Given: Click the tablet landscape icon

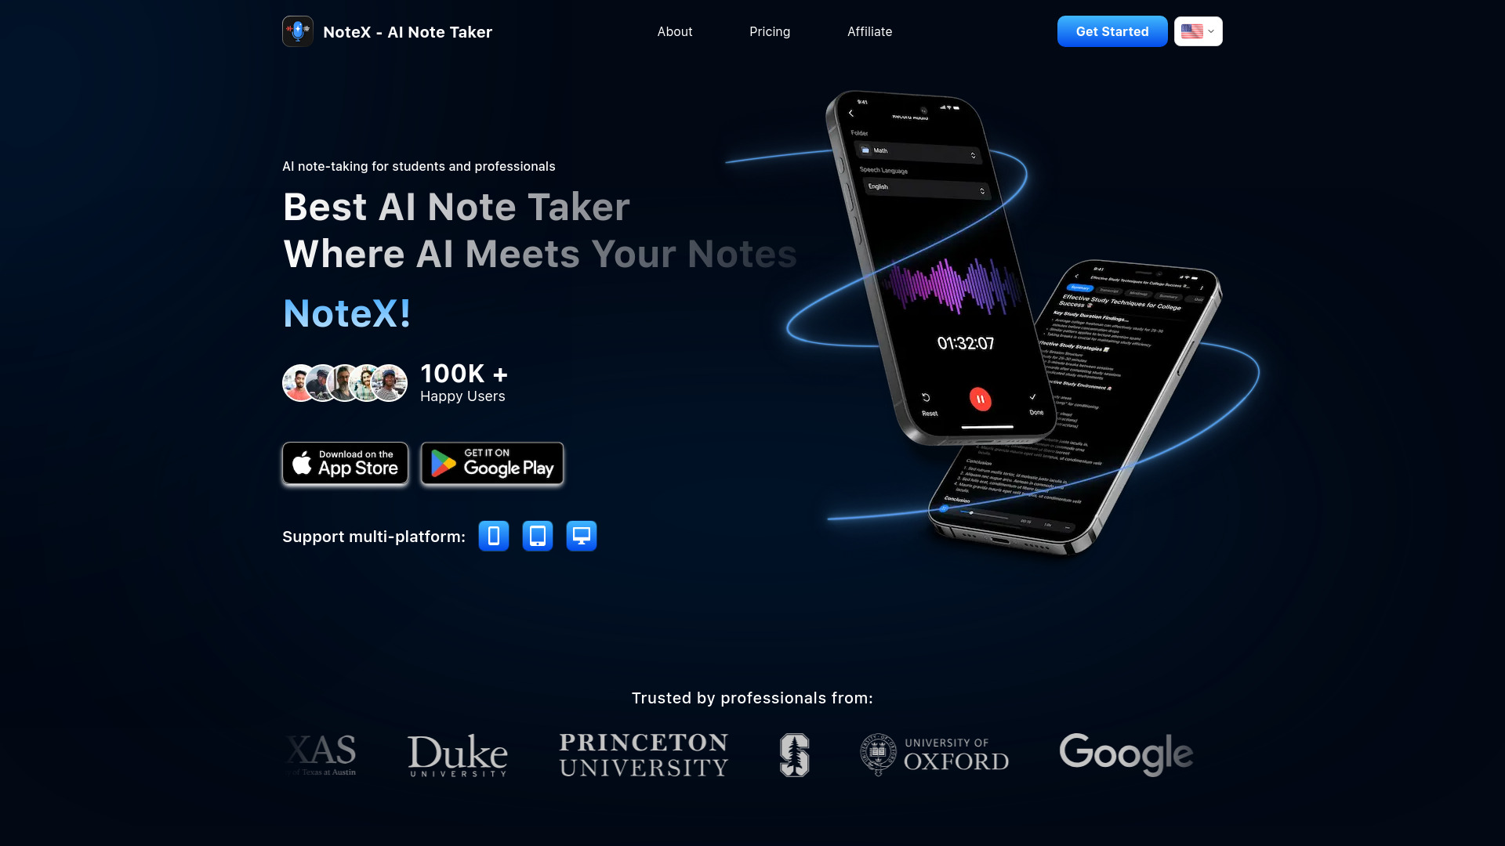Looking at the screenshot, I should [x=538, y=535].
